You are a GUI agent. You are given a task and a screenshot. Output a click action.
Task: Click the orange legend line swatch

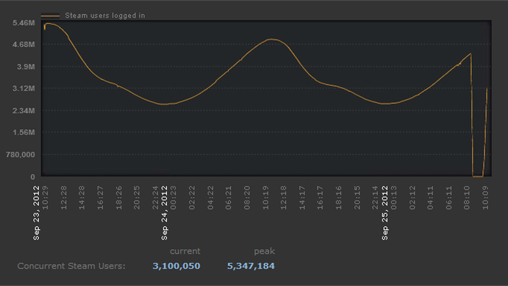tap(50, 15)
